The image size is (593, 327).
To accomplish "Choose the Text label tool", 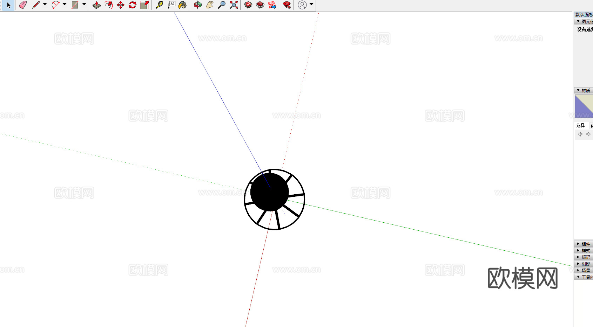I will [171, 5].
